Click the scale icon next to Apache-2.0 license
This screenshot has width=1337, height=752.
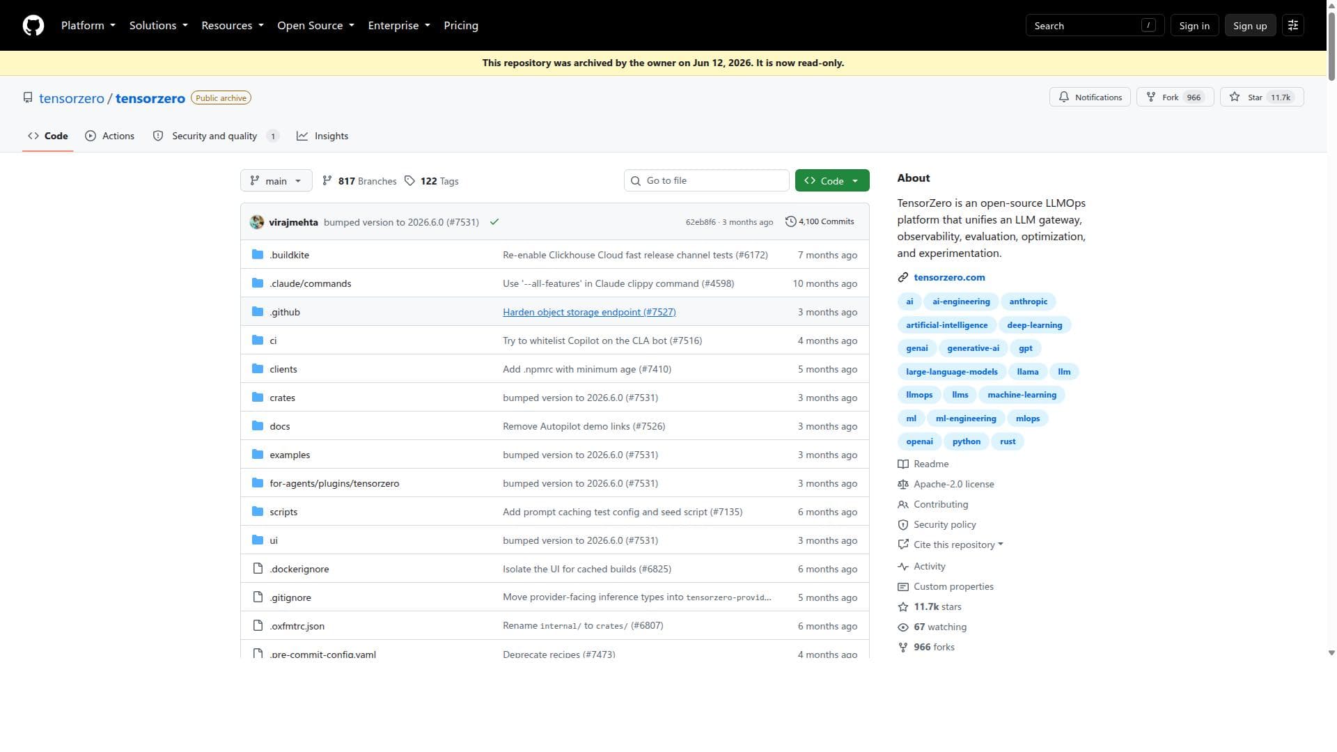[x=903, y=485]
